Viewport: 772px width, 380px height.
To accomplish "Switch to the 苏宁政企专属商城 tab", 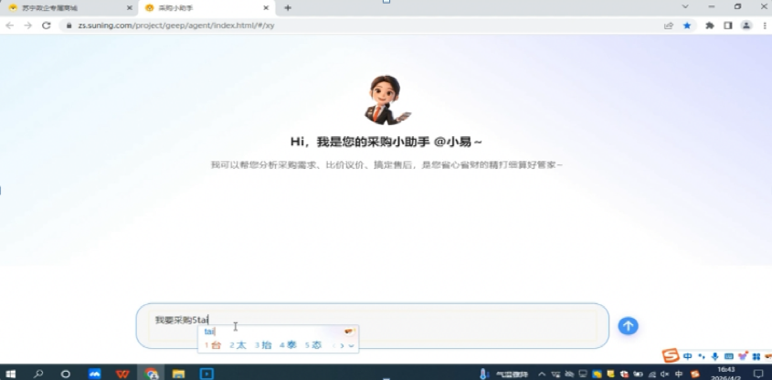I will [x=67, y=8].
